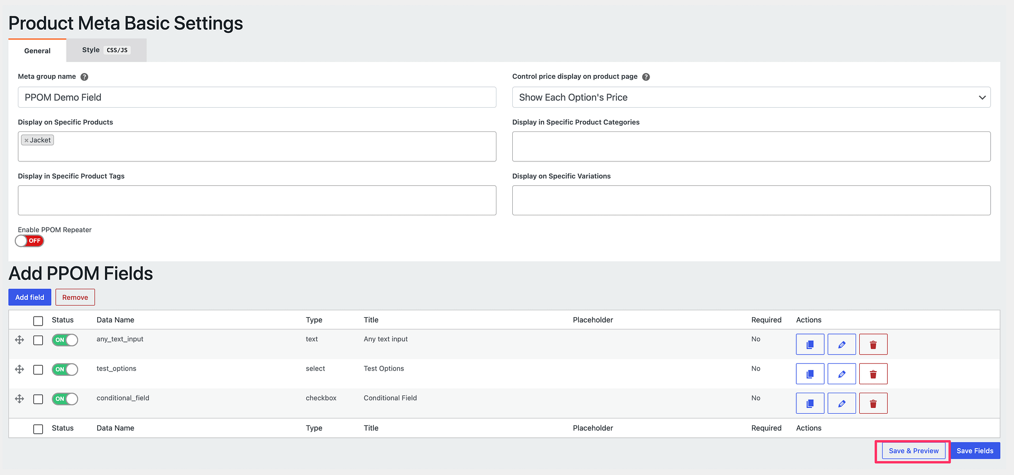Check the test_options row checkbox
This screenshot has height=475, width=1014.
coord(38,370)
